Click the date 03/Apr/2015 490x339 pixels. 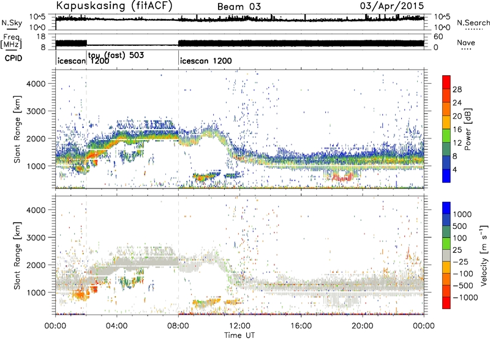(392, 6)
